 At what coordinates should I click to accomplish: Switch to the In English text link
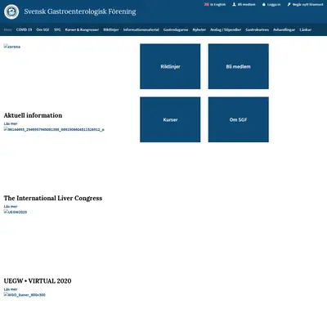(217, 5)
